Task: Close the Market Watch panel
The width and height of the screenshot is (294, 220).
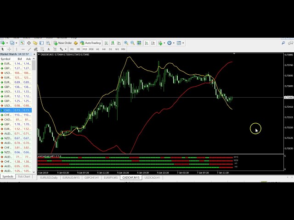Action: 34,54
